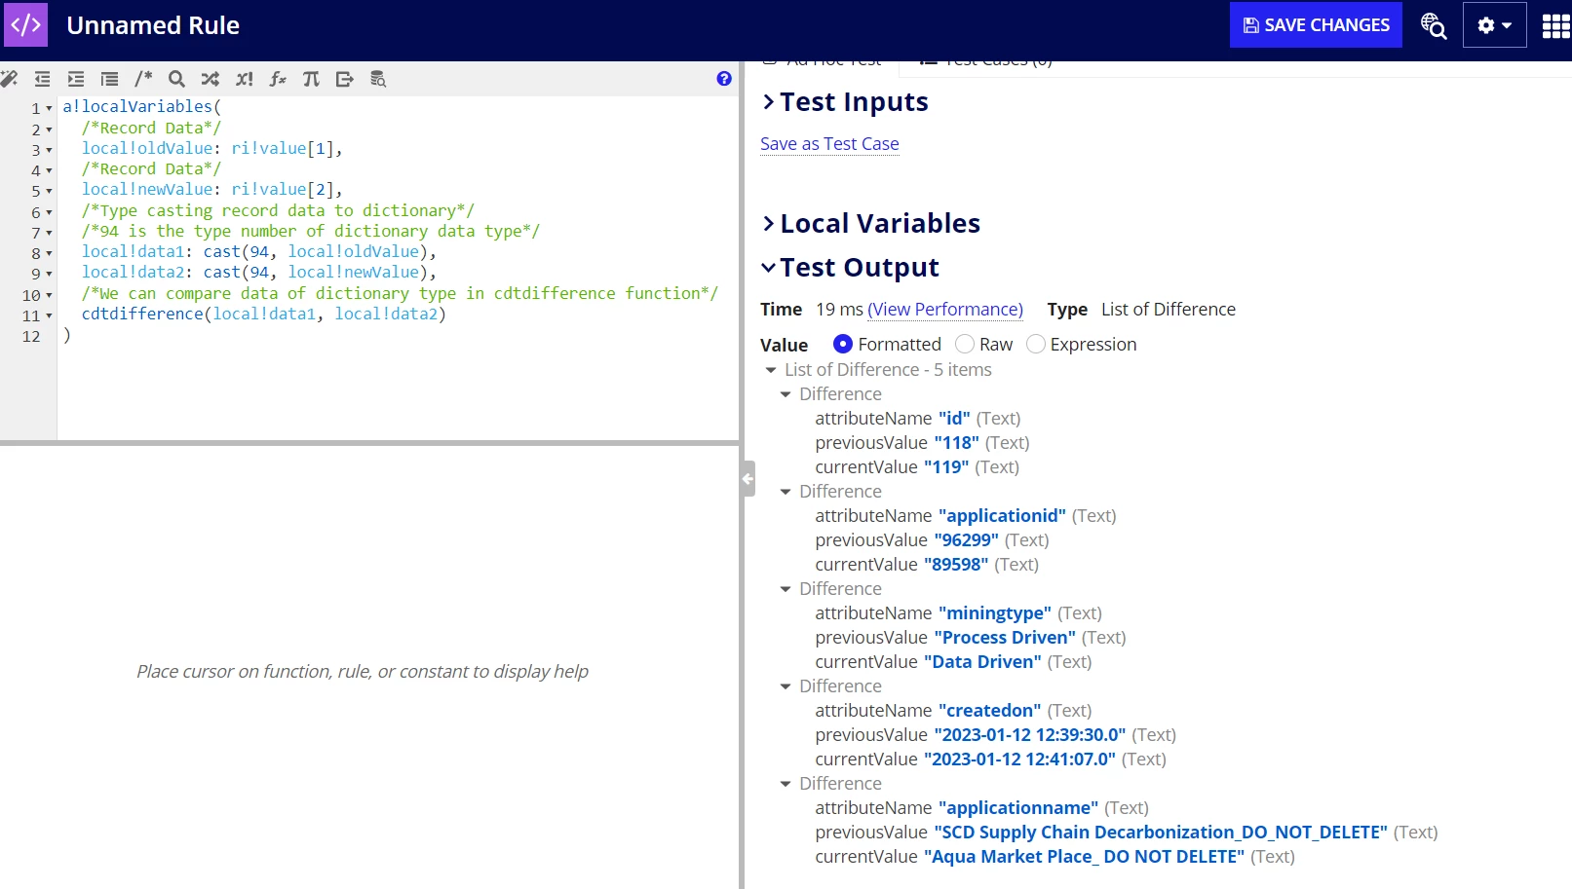Fold code at line 1 gutter arrow
Viewport: 1572px width, 889px height.
49,108
